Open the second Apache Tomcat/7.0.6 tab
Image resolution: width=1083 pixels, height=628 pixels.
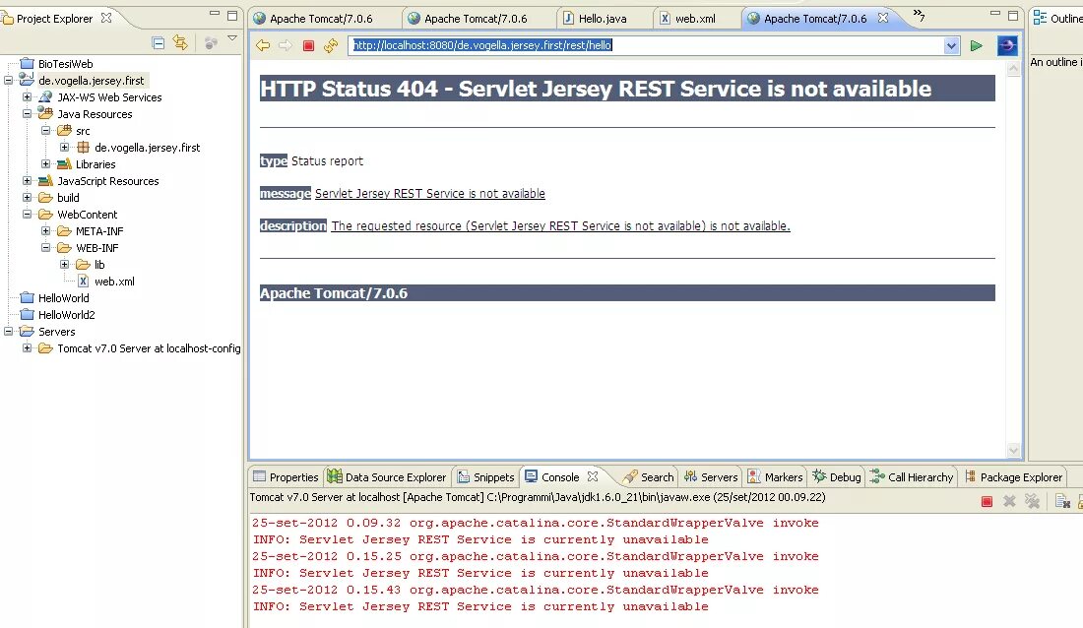pos(468,19)
